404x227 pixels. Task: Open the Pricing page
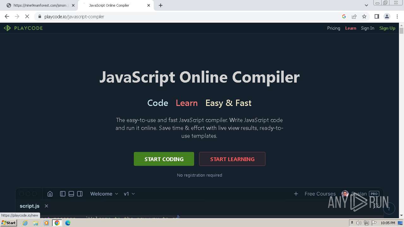[334, 28]
